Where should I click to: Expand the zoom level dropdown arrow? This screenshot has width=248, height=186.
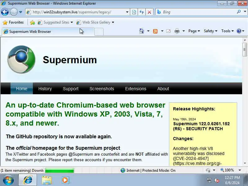point(240,170)
